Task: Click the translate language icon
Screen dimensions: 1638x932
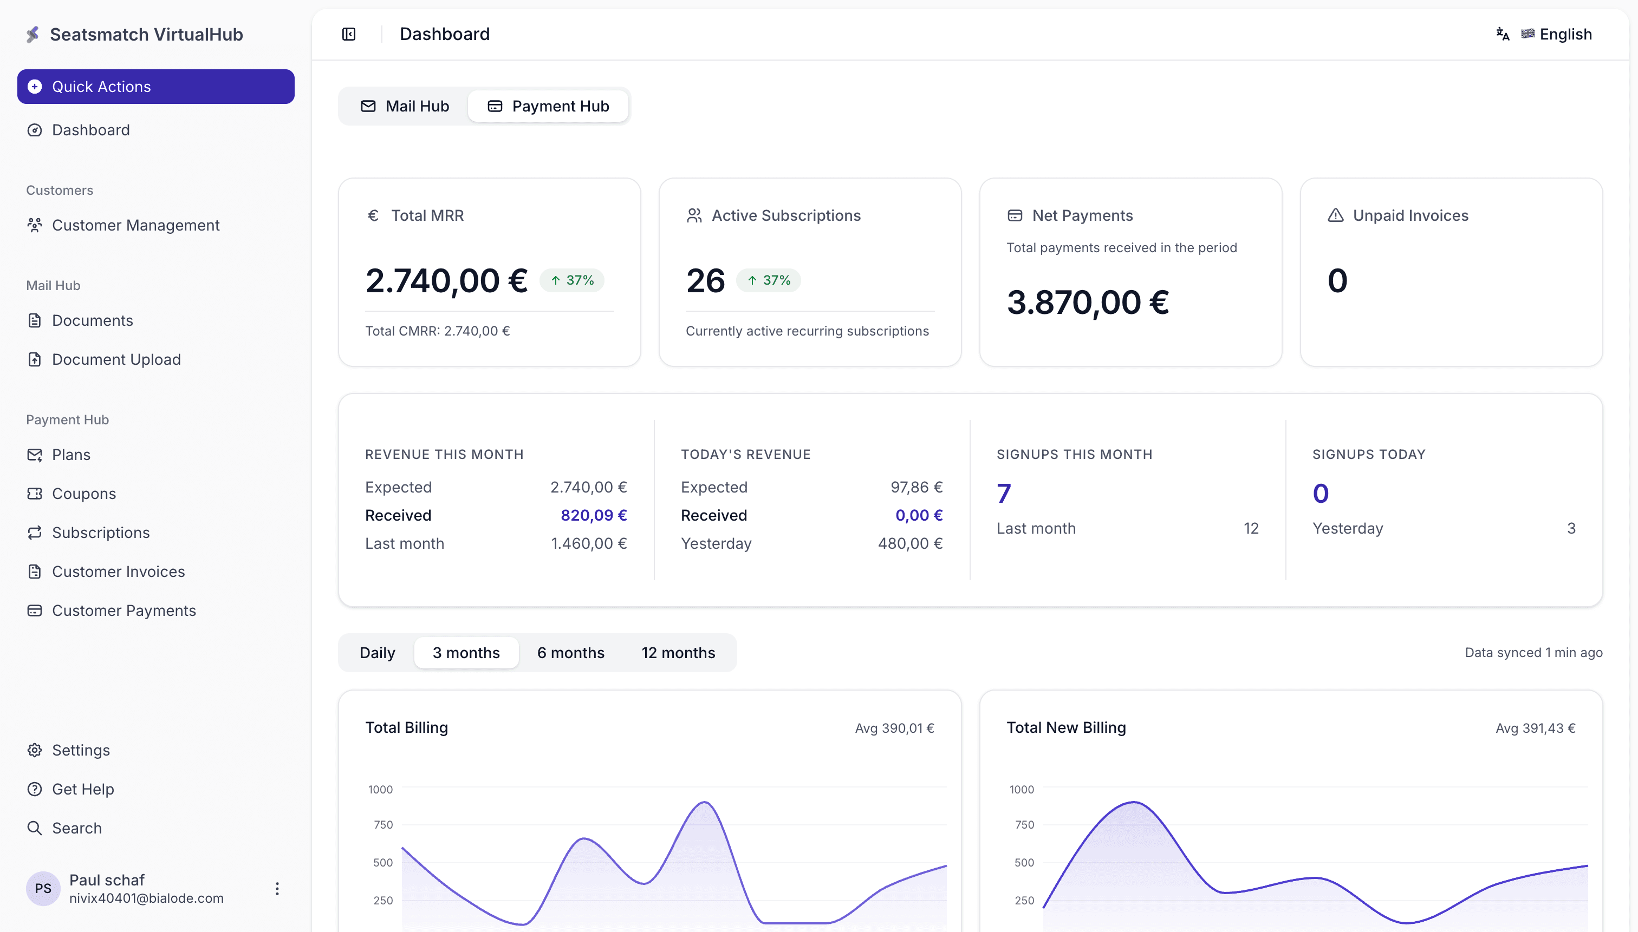Action: click(1502, 34)
